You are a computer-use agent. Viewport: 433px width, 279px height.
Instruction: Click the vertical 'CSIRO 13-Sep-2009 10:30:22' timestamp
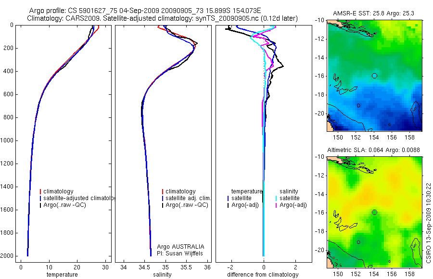(x=428, y=223)
